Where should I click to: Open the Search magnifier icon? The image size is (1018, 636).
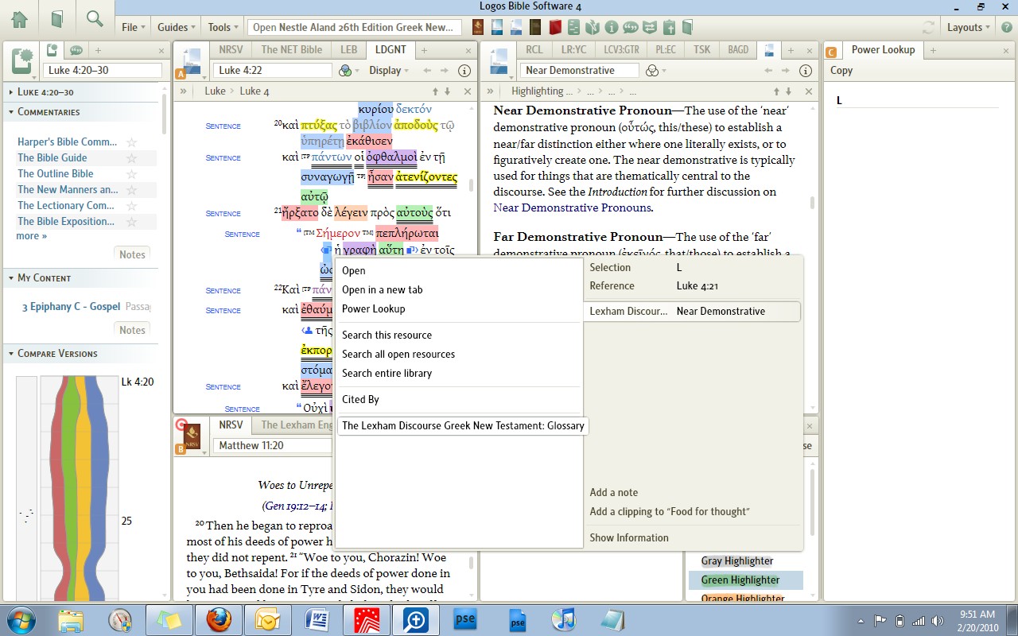point(95,19)
